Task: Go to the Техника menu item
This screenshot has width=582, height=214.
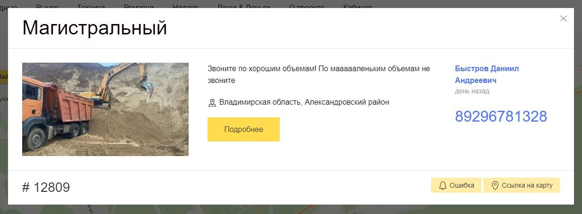Action: [91, 6]
